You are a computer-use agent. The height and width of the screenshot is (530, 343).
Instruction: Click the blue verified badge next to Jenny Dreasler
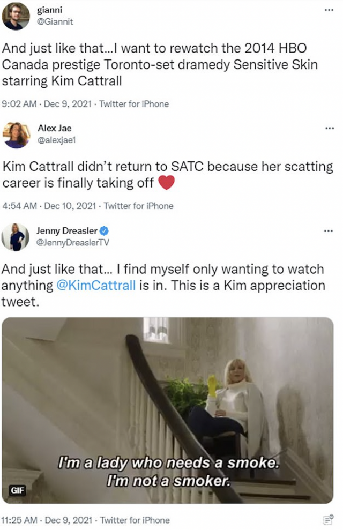(x=105, y=231)
